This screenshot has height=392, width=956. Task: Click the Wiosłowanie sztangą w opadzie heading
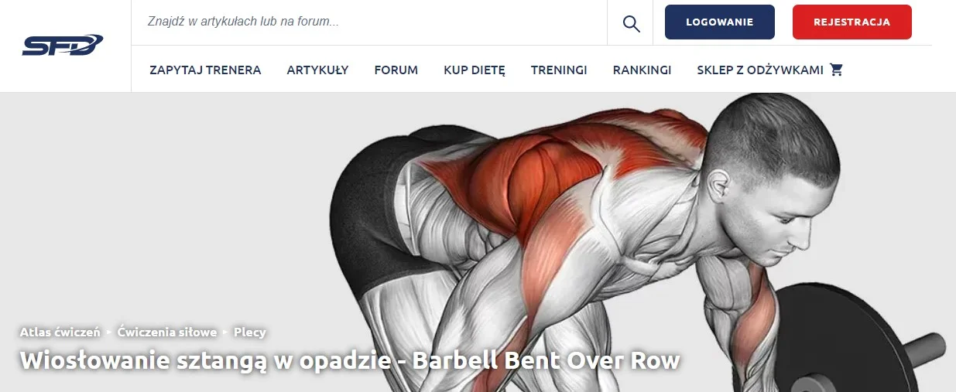(x=350, y=360)
